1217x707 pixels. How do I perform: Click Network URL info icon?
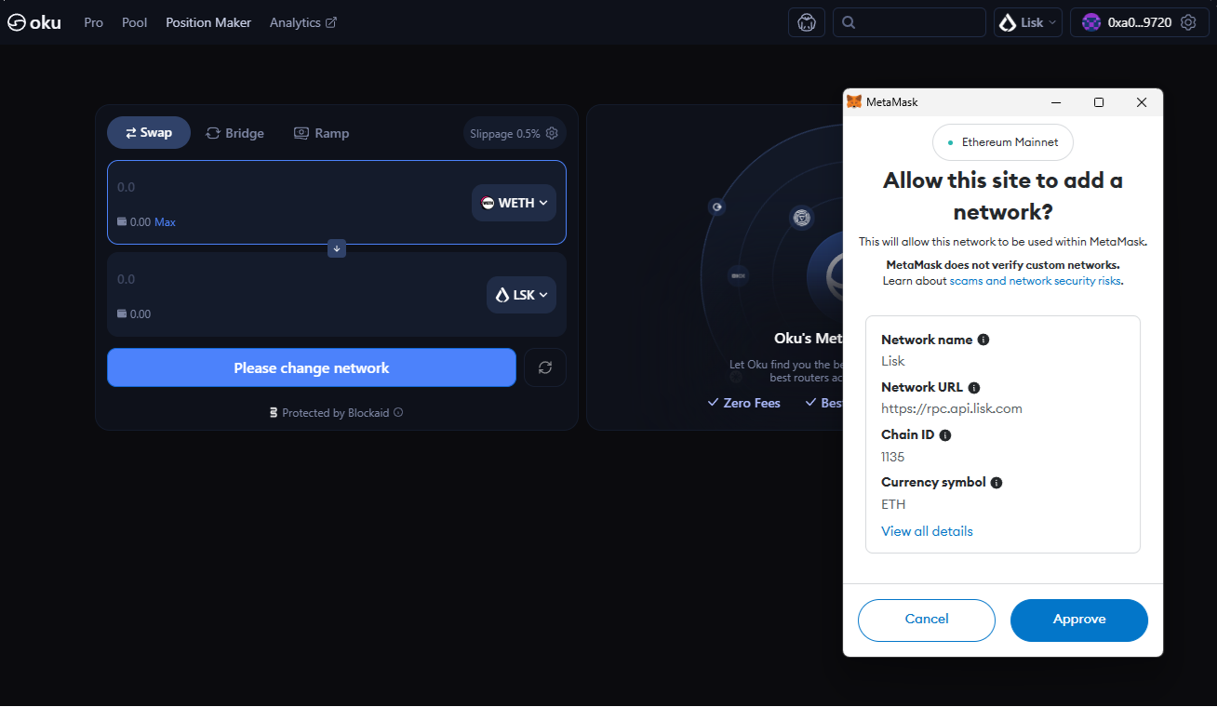(x=974, y=387)
